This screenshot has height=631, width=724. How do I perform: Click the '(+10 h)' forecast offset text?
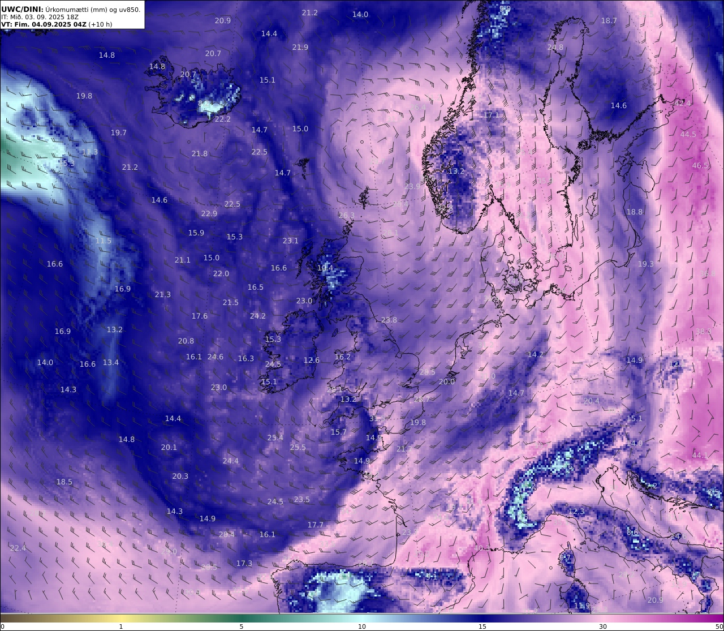point(100,24)
